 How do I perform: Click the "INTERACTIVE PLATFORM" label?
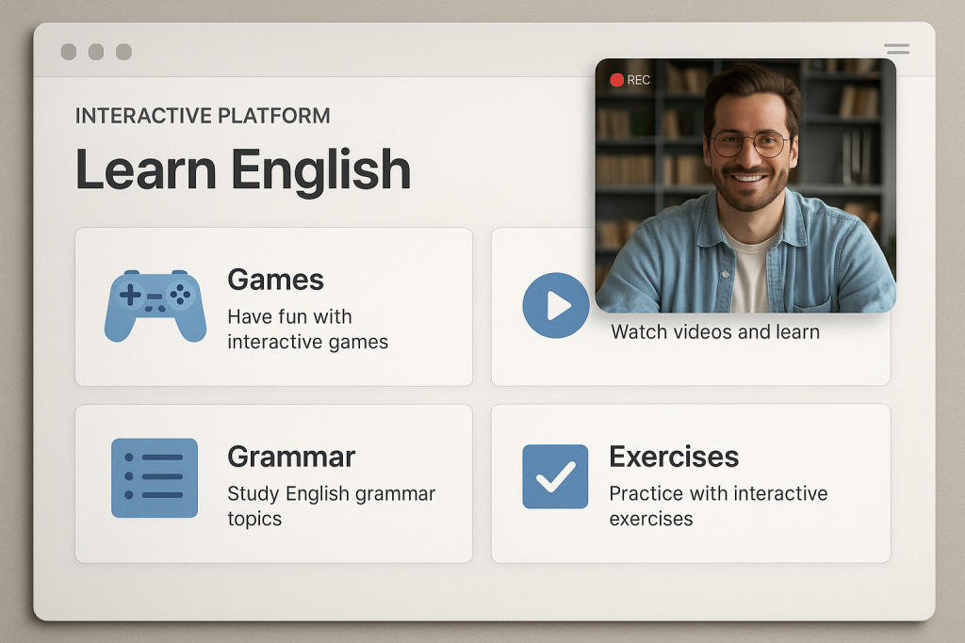pos(203,116)
